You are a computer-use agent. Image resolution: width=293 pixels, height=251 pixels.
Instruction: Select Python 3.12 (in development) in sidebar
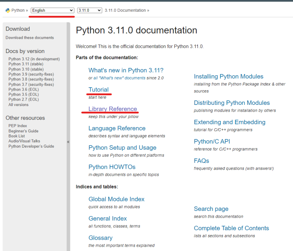coord(34,59)
